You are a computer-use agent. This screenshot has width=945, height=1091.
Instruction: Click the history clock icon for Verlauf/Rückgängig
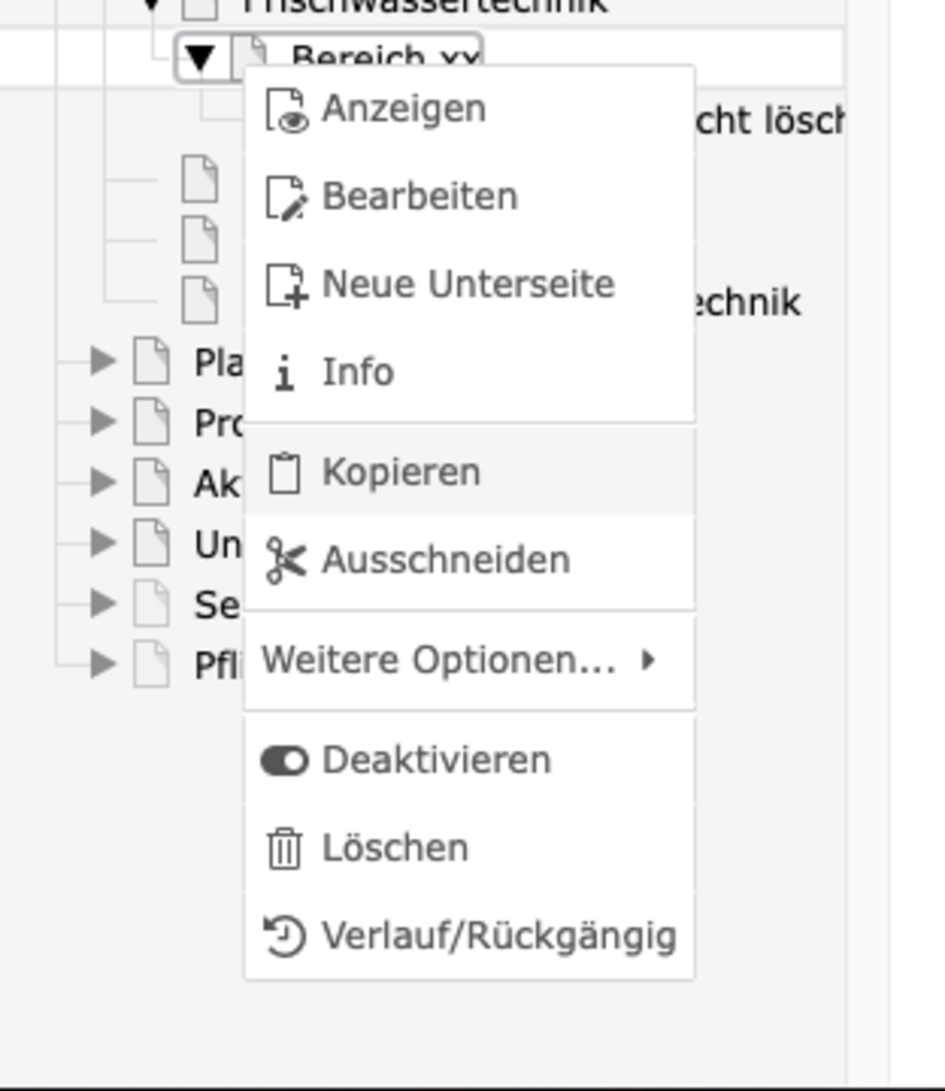point(285,936)
